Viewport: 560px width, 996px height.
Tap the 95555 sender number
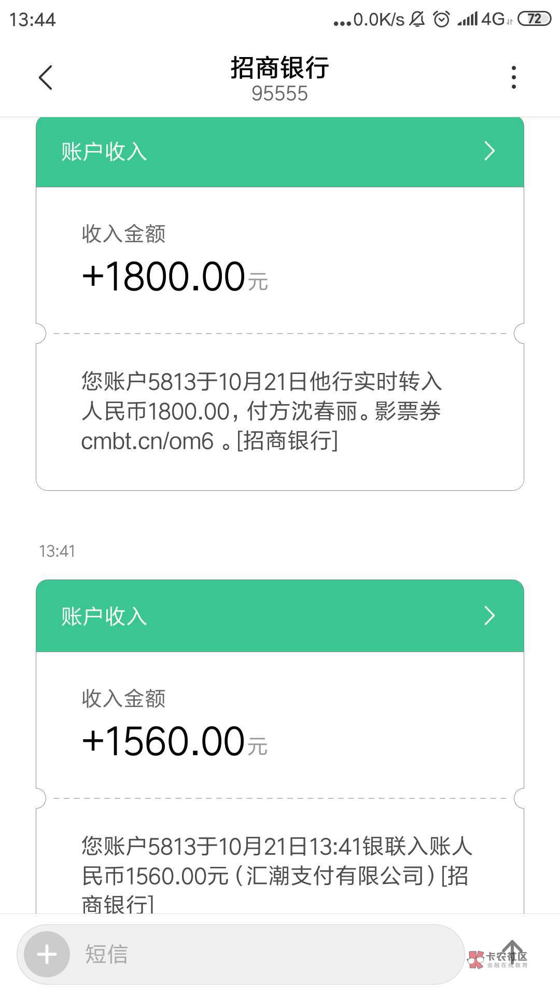[x=279, y=94]
